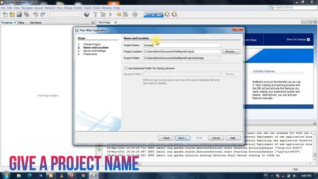Click the second profiler icon after memory bar
Viewport: 318px width, 179px height.
174,14
